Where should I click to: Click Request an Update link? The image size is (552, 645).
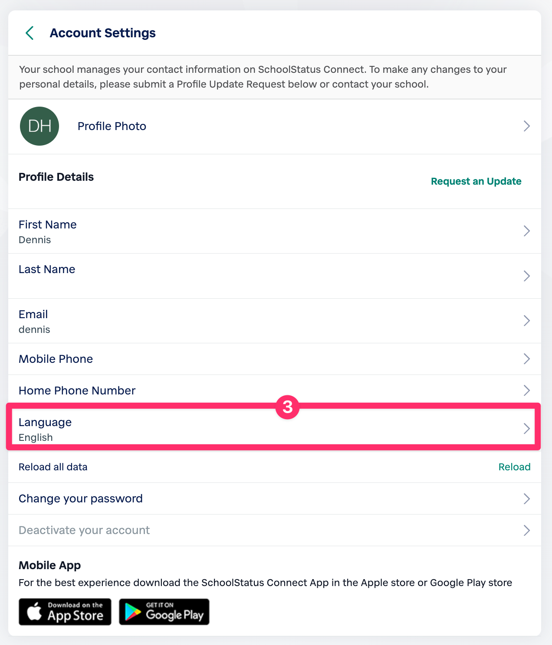(x=476, y=181)
